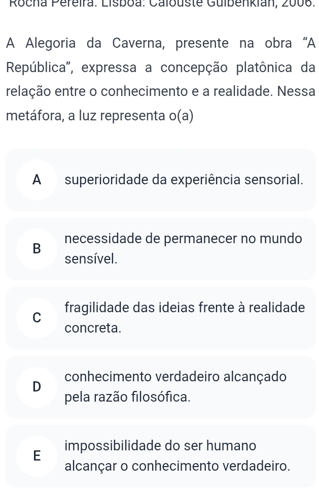Image resolution: width=319 pixels, height=492 pixels.
Task: Select answer option E circle
Action: point(37,456)
